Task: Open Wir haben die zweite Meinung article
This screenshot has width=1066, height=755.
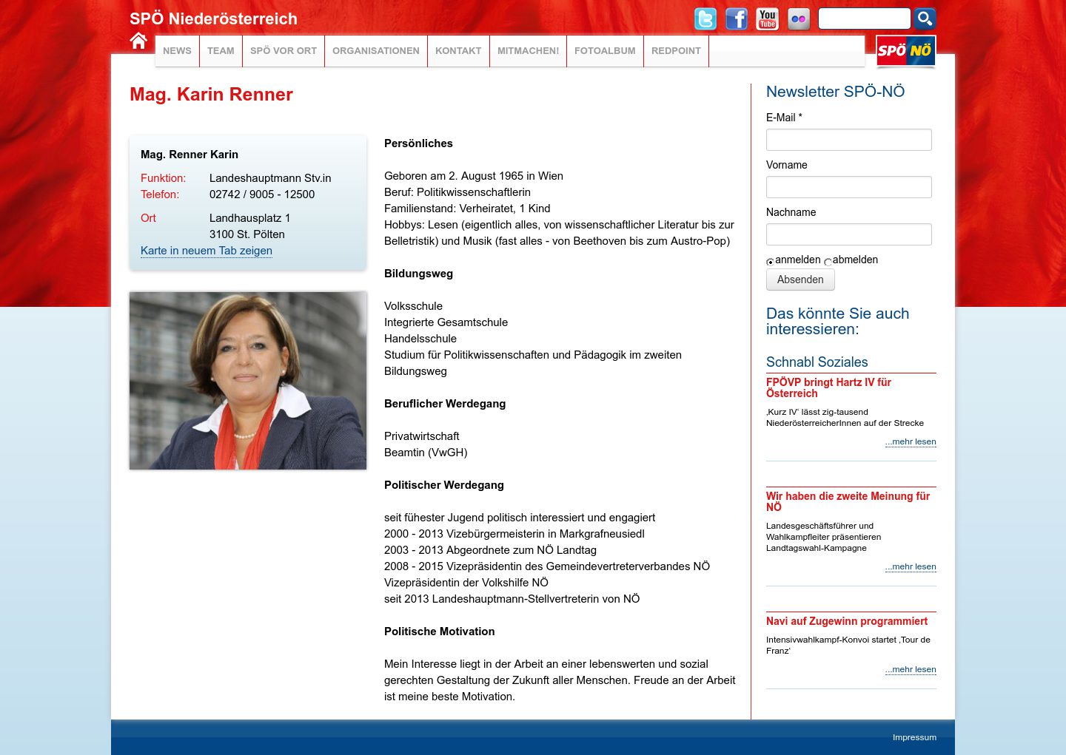Action: (848, 501)
